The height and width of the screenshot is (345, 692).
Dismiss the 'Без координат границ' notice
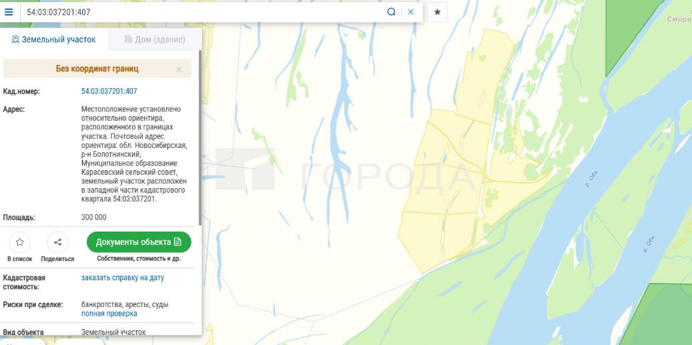click(x=179, y=69)
